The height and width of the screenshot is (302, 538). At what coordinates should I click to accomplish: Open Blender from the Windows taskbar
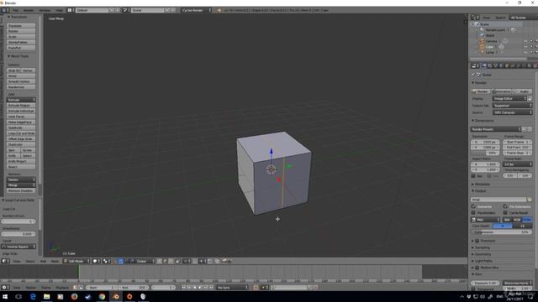[x=116, y=296]
